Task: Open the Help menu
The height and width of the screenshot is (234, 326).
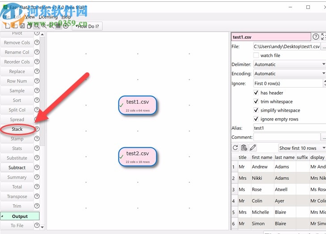Action: [66, 17]
